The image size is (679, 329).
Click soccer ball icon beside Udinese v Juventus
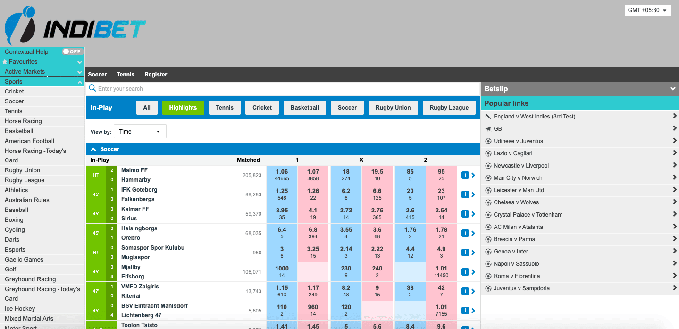click(x=488, y=141)
